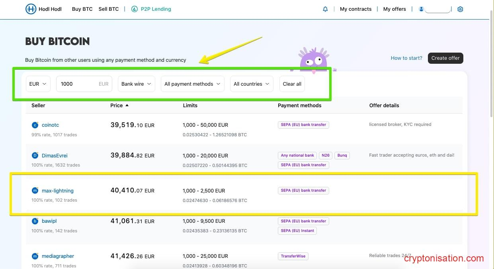Open the EUR currency dropdown

click(x=38, y=84)
